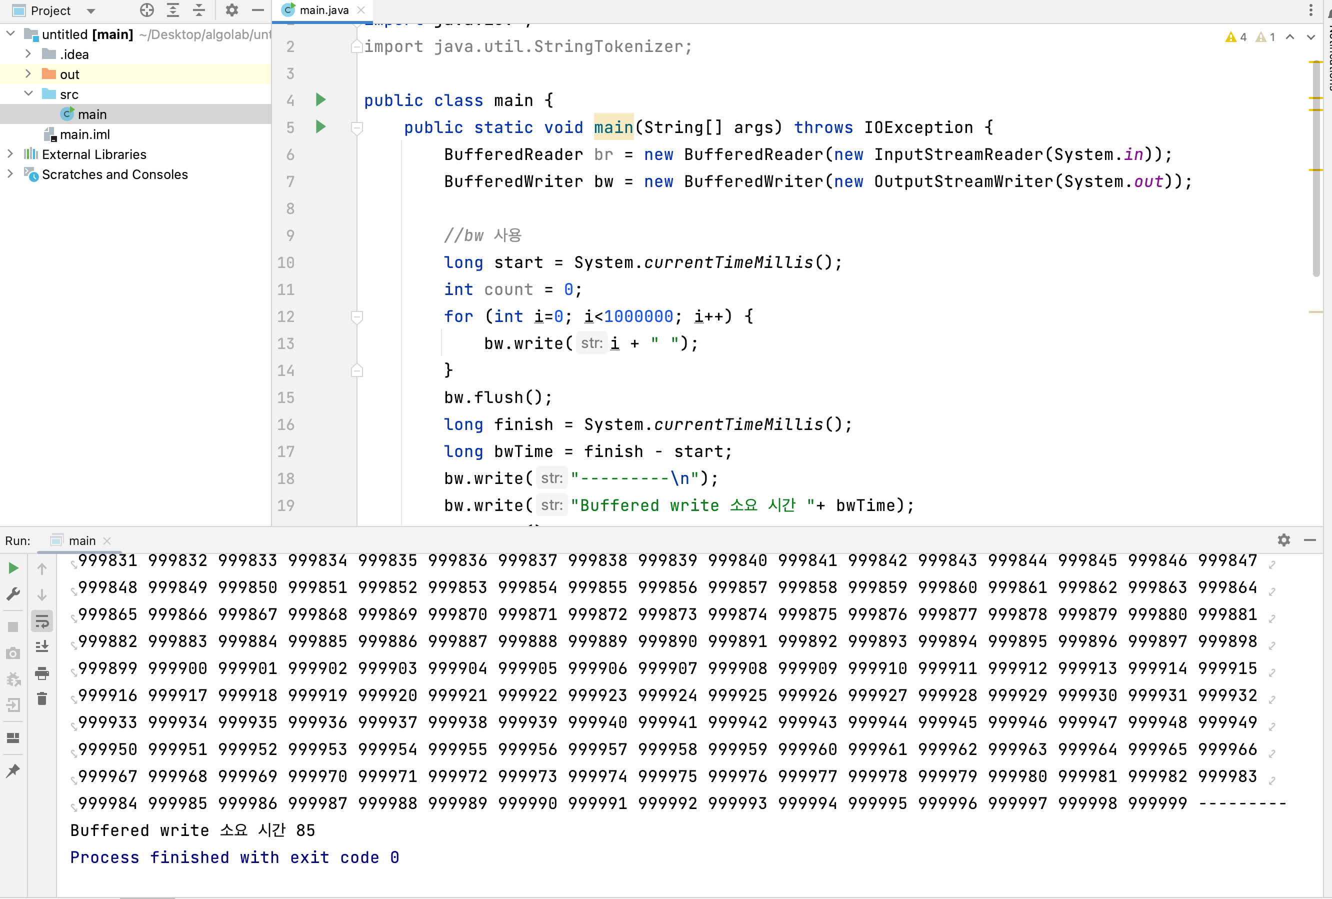Select the main Run tab

[x=82, y=540]
